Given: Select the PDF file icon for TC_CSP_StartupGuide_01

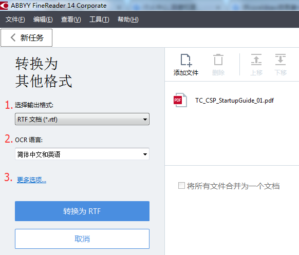Looking at the screenshot, I should [180, 100].
